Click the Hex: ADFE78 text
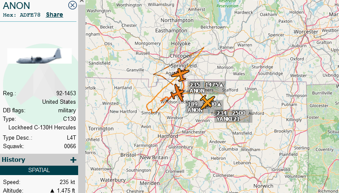 [22, 15]
